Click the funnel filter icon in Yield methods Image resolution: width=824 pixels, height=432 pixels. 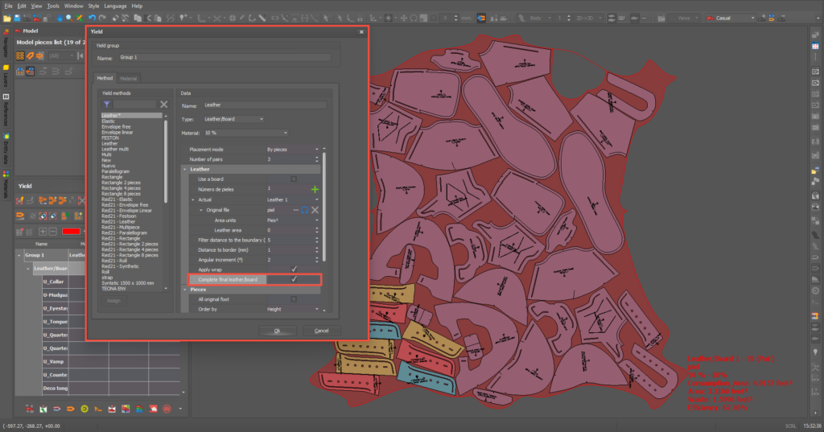[107, 105]
